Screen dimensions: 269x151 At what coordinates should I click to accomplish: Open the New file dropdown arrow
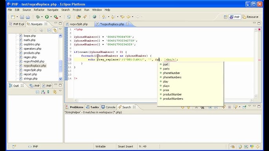point(17,17)
